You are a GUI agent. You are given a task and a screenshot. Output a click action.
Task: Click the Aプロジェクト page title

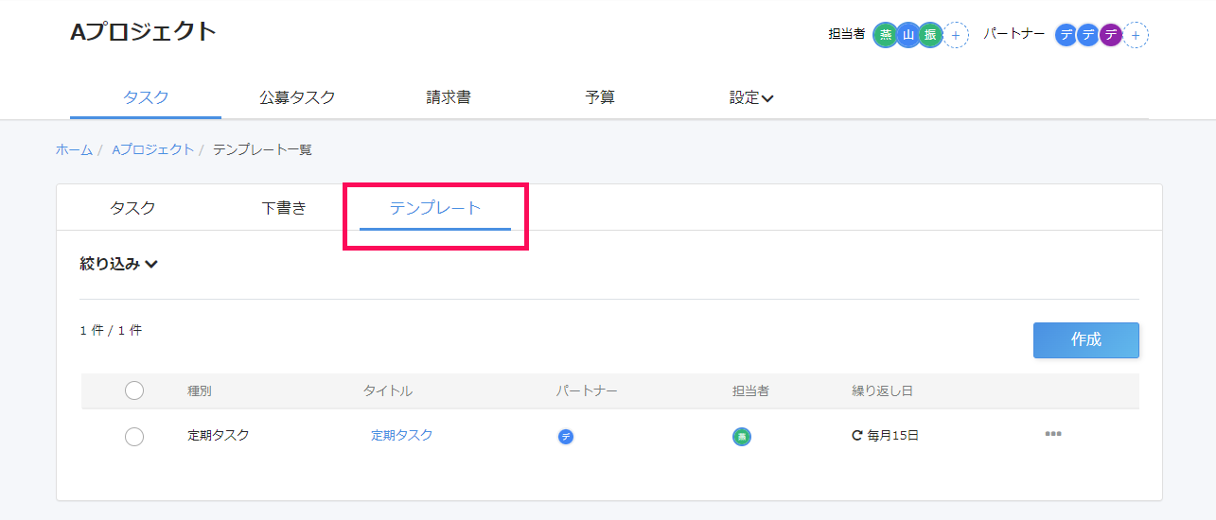144,31
